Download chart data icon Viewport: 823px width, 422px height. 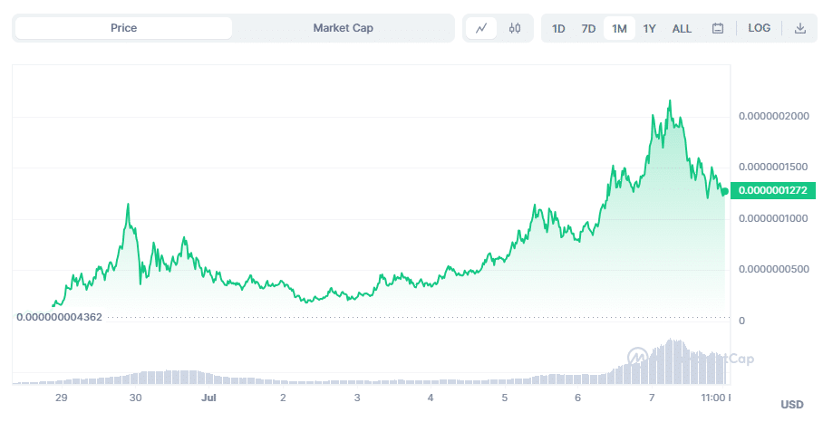point(800,28)
